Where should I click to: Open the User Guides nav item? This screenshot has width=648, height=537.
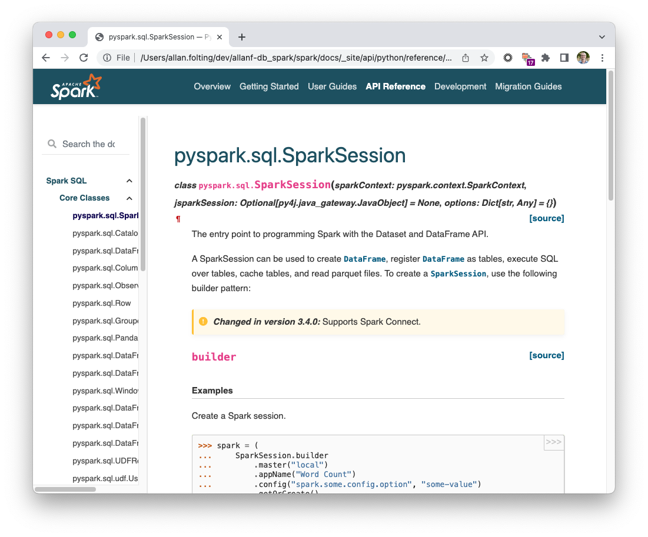[x=333, y=86]
